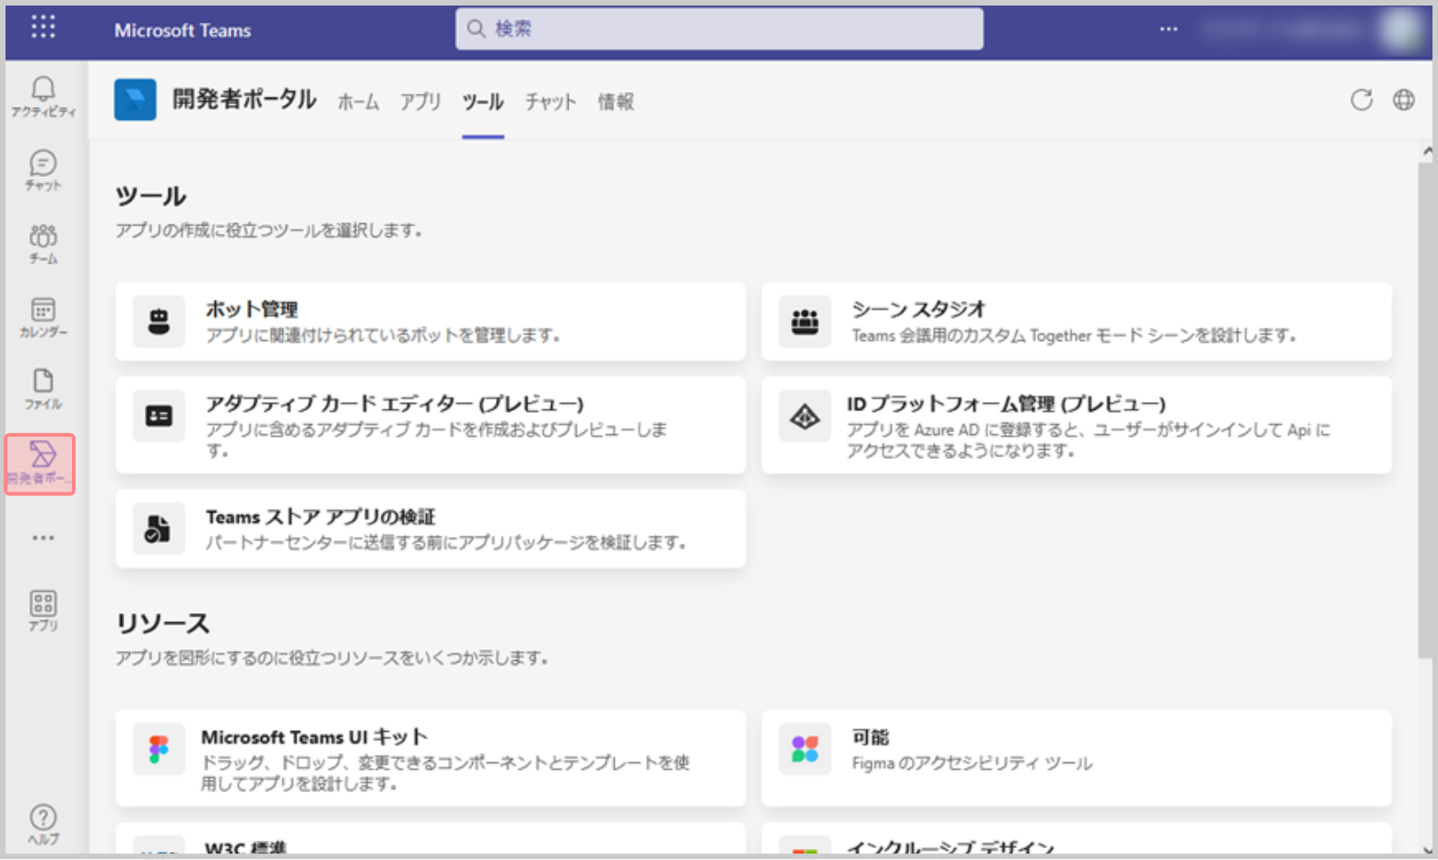The width and height of the screenshot is (1438, 860).
Task: Open the ボット管理 tool card
Action: pos(430,321)
